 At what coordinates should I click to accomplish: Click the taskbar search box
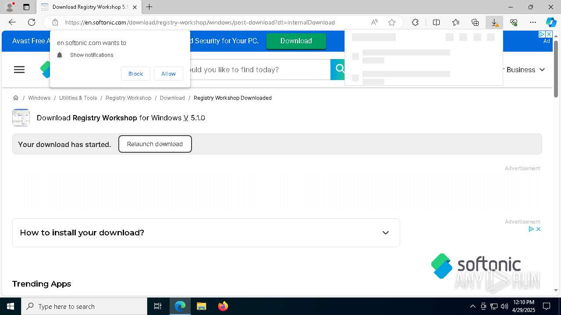84,306
